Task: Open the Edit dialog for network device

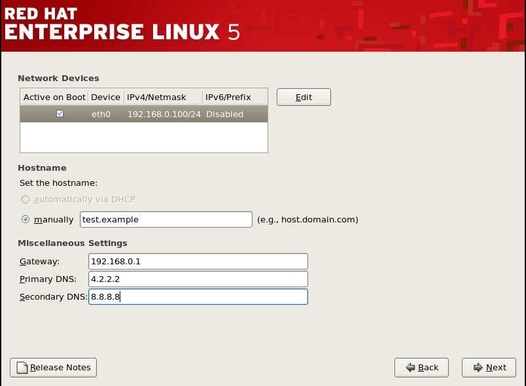Action: tap(304, 96)
